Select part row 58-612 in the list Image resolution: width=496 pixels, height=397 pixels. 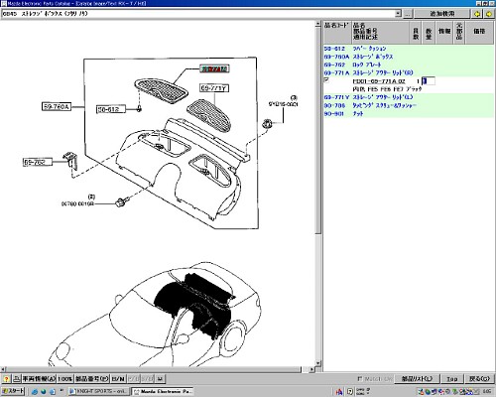(408, 49)
